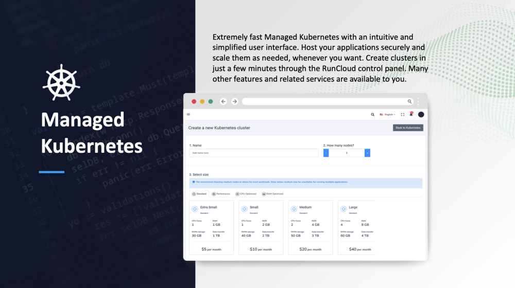Toggle fullscreen mode icon

pyautogui.click(x=403, y=115)
